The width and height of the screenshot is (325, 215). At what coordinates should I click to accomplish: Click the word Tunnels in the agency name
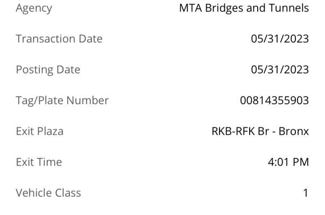(289, 8)
